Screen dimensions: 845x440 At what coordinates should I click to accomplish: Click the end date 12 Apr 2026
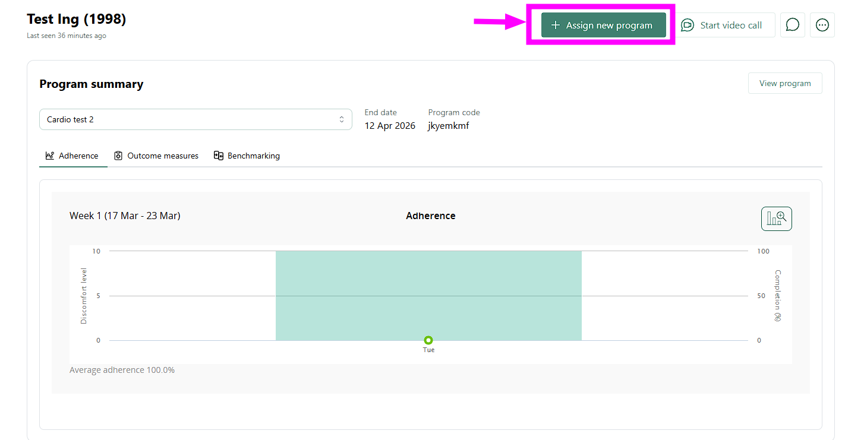coord(390,126)
